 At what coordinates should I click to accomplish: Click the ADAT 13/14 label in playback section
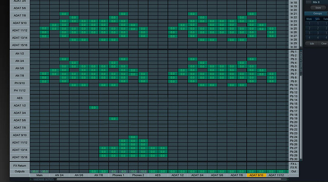click(19, 150)
